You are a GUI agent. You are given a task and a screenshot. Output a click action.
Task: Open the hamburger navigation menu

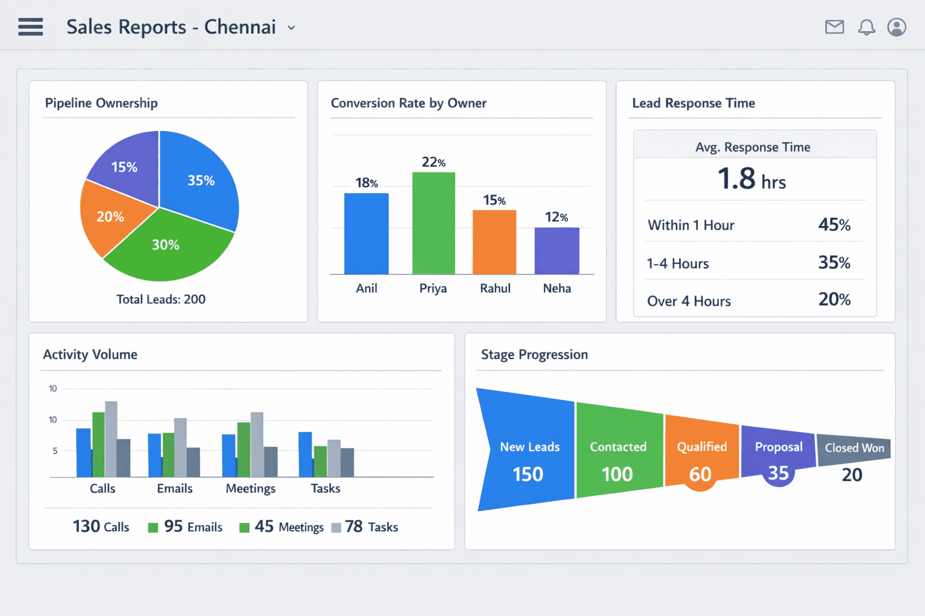[x=30, y=27]
